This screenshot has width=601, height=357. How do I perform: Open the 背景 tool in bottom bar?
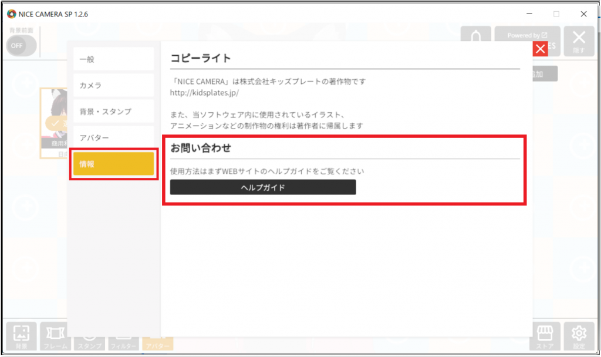(x=22, y=336)
